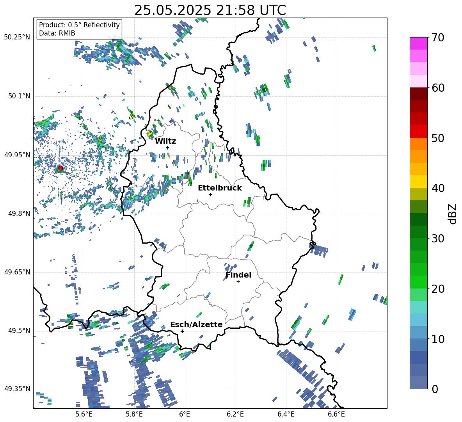
Task: Click the 0 tick on the colorbar
Action: [x=435, y=389]
